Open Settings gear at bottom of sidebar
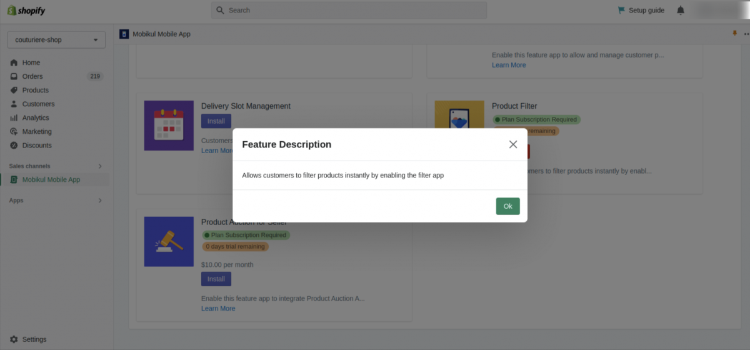 point(14,339)
